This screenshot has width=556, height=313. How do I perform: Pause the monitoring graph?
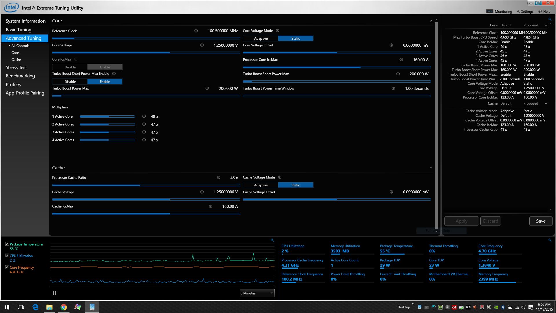(x=54, y=293)
